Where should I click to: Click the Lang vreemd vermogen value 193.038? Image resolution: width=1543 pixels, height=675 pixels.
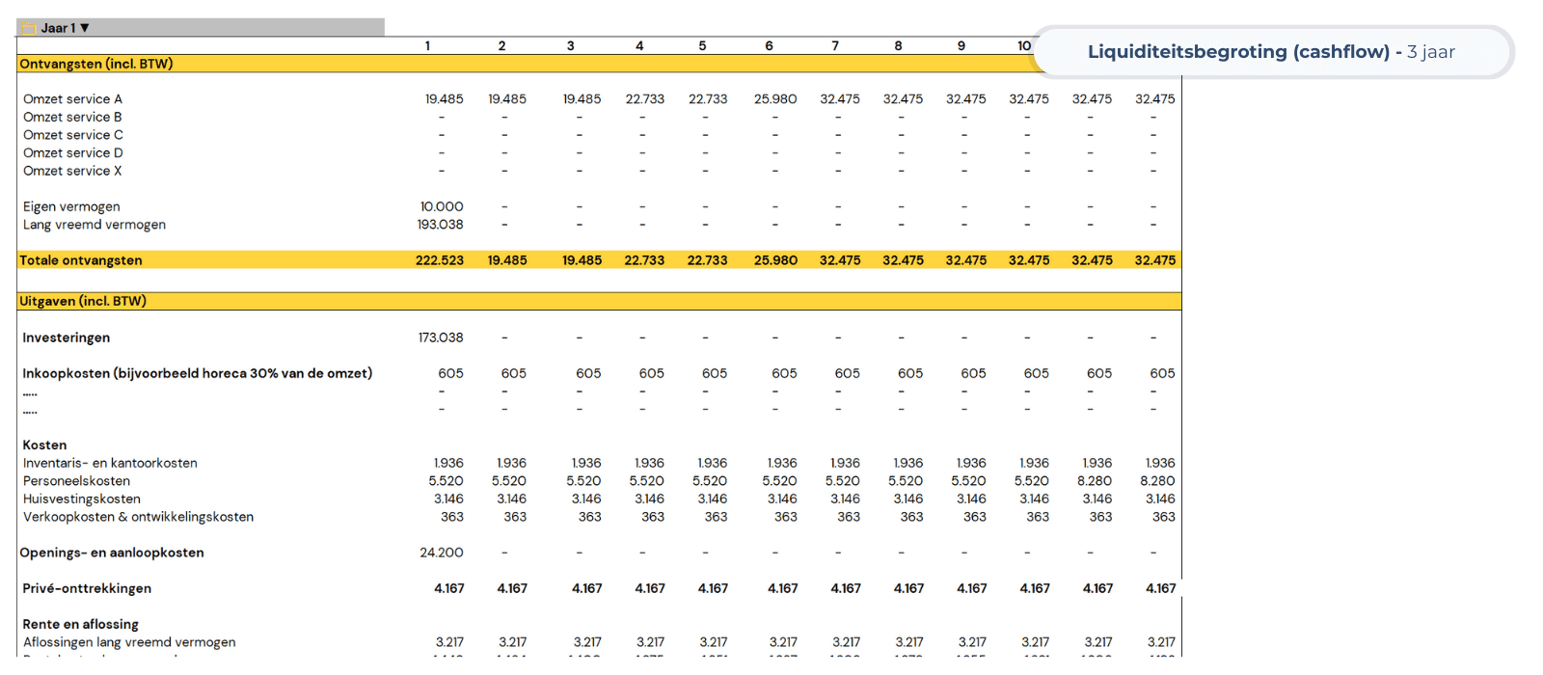coord(440,225)
